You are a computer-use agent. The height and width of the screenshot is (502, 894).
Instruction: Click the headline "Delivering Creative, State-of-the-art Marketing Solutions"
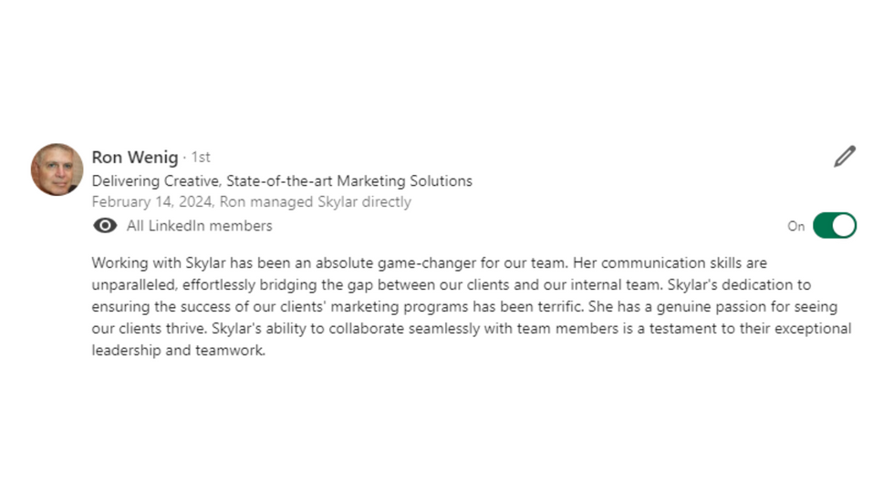(282, 180)
